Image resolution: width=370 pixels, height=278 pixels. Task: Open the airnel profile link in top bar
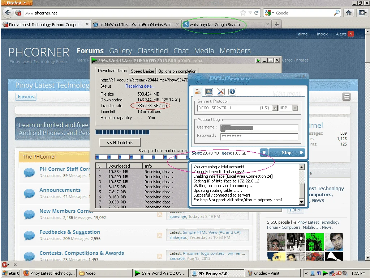(303, 34)
